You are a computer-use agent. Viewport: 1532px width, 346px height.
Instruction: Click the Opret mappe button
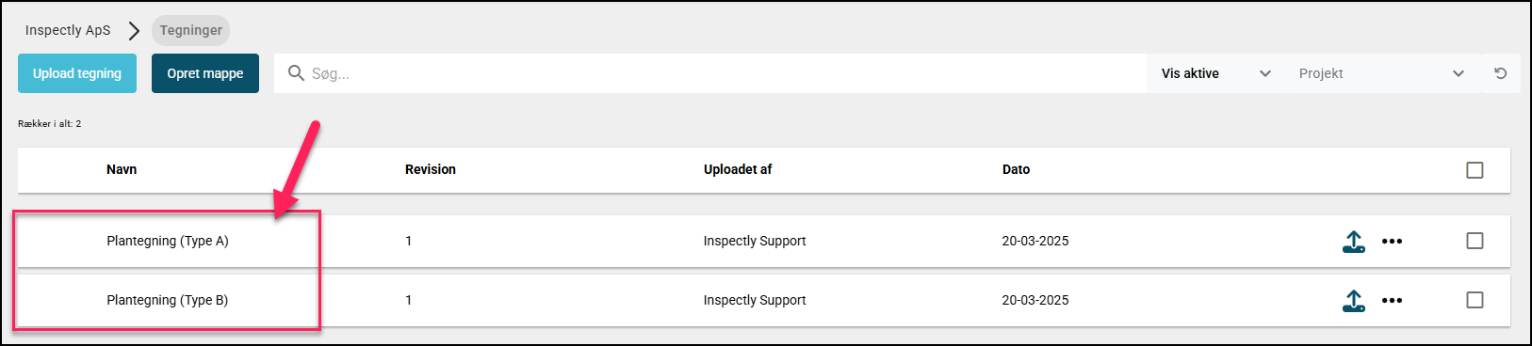click(205, 73)
